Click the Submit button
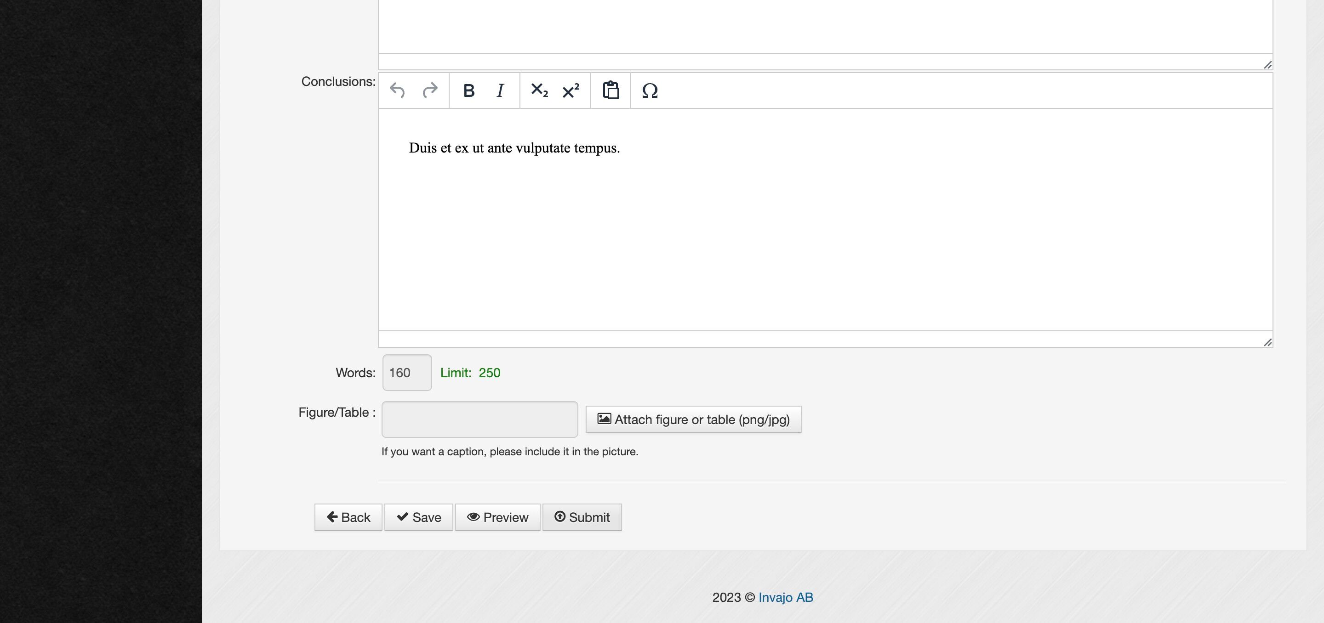Viewport: 1324px width, 623px height. 582,517
